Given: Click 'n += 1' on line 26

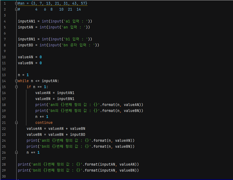Looking at the screenshot, I should pos(33,153).
